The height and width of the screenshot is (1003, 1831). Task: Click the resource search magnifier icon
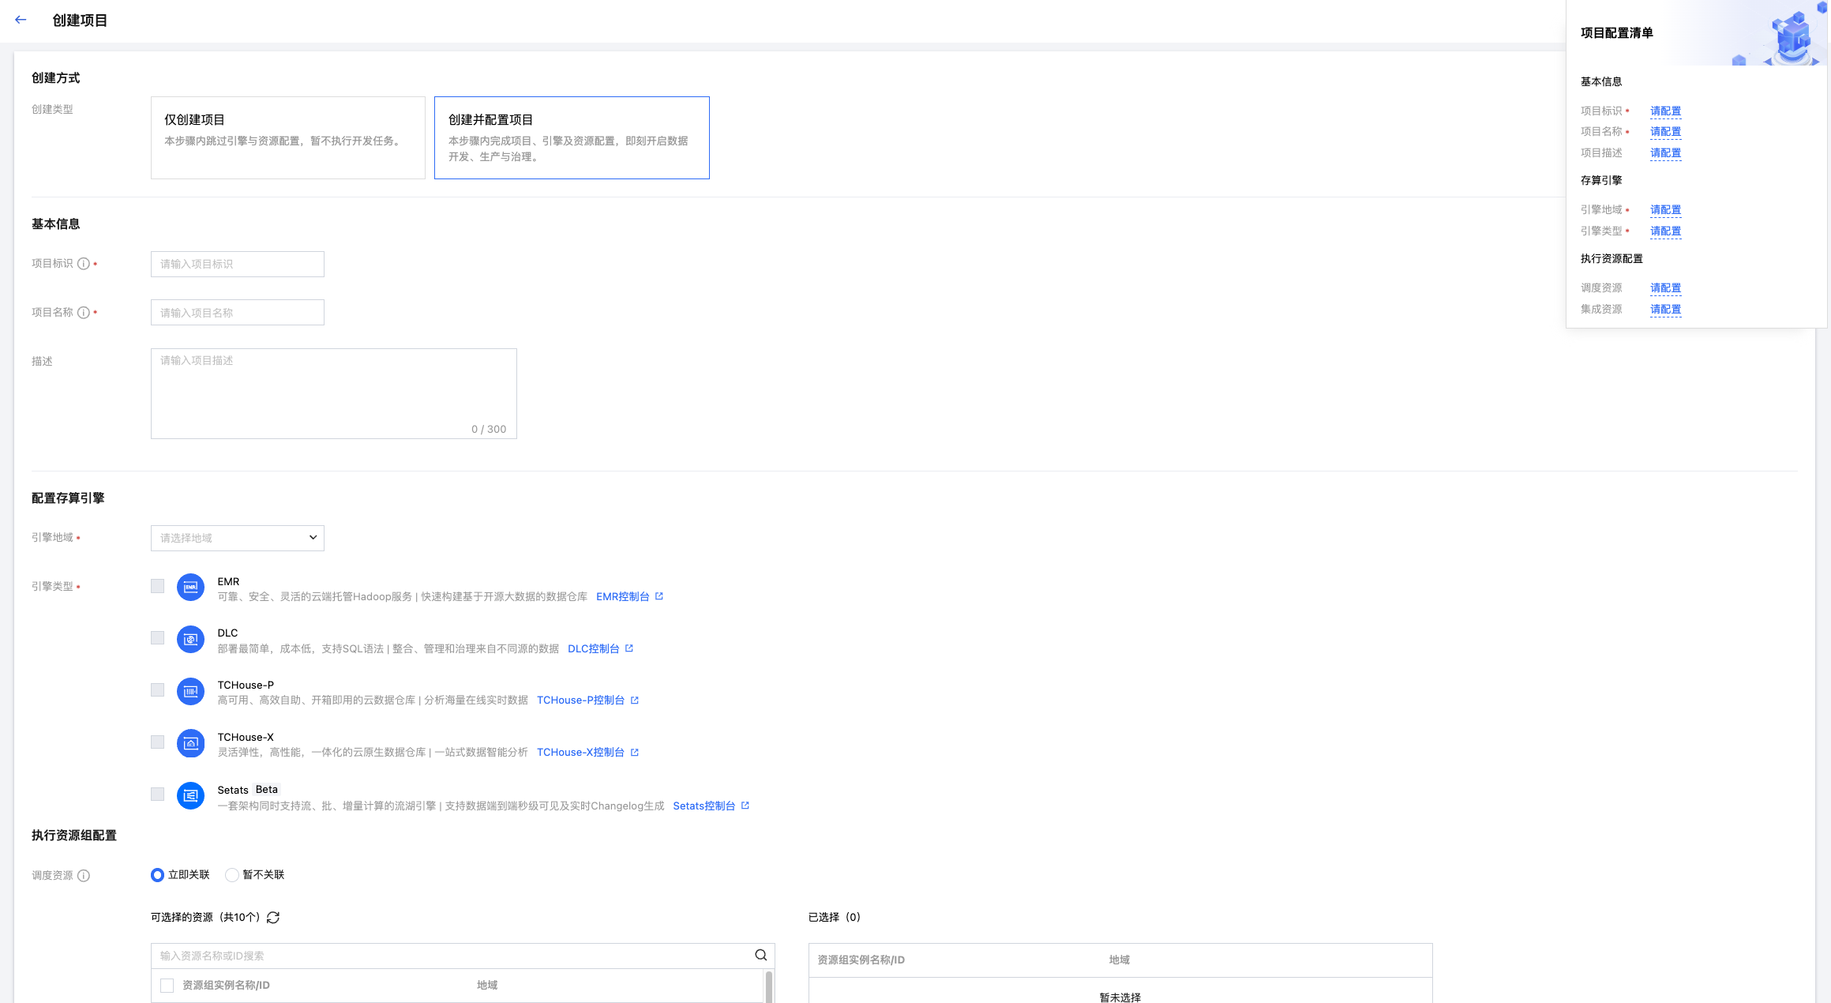coord(760,955)
